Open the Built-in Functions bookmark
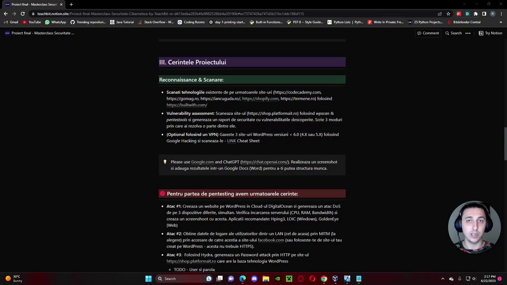This screenshot has height=285, width=507. coord(266,22)
